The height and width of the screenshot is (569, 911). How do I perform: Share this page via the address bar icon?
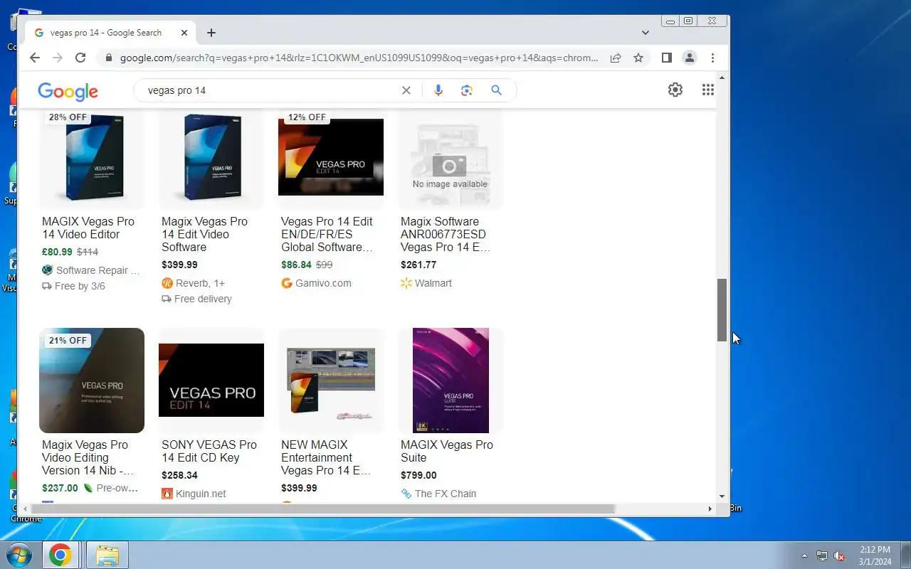pos(616,58)
